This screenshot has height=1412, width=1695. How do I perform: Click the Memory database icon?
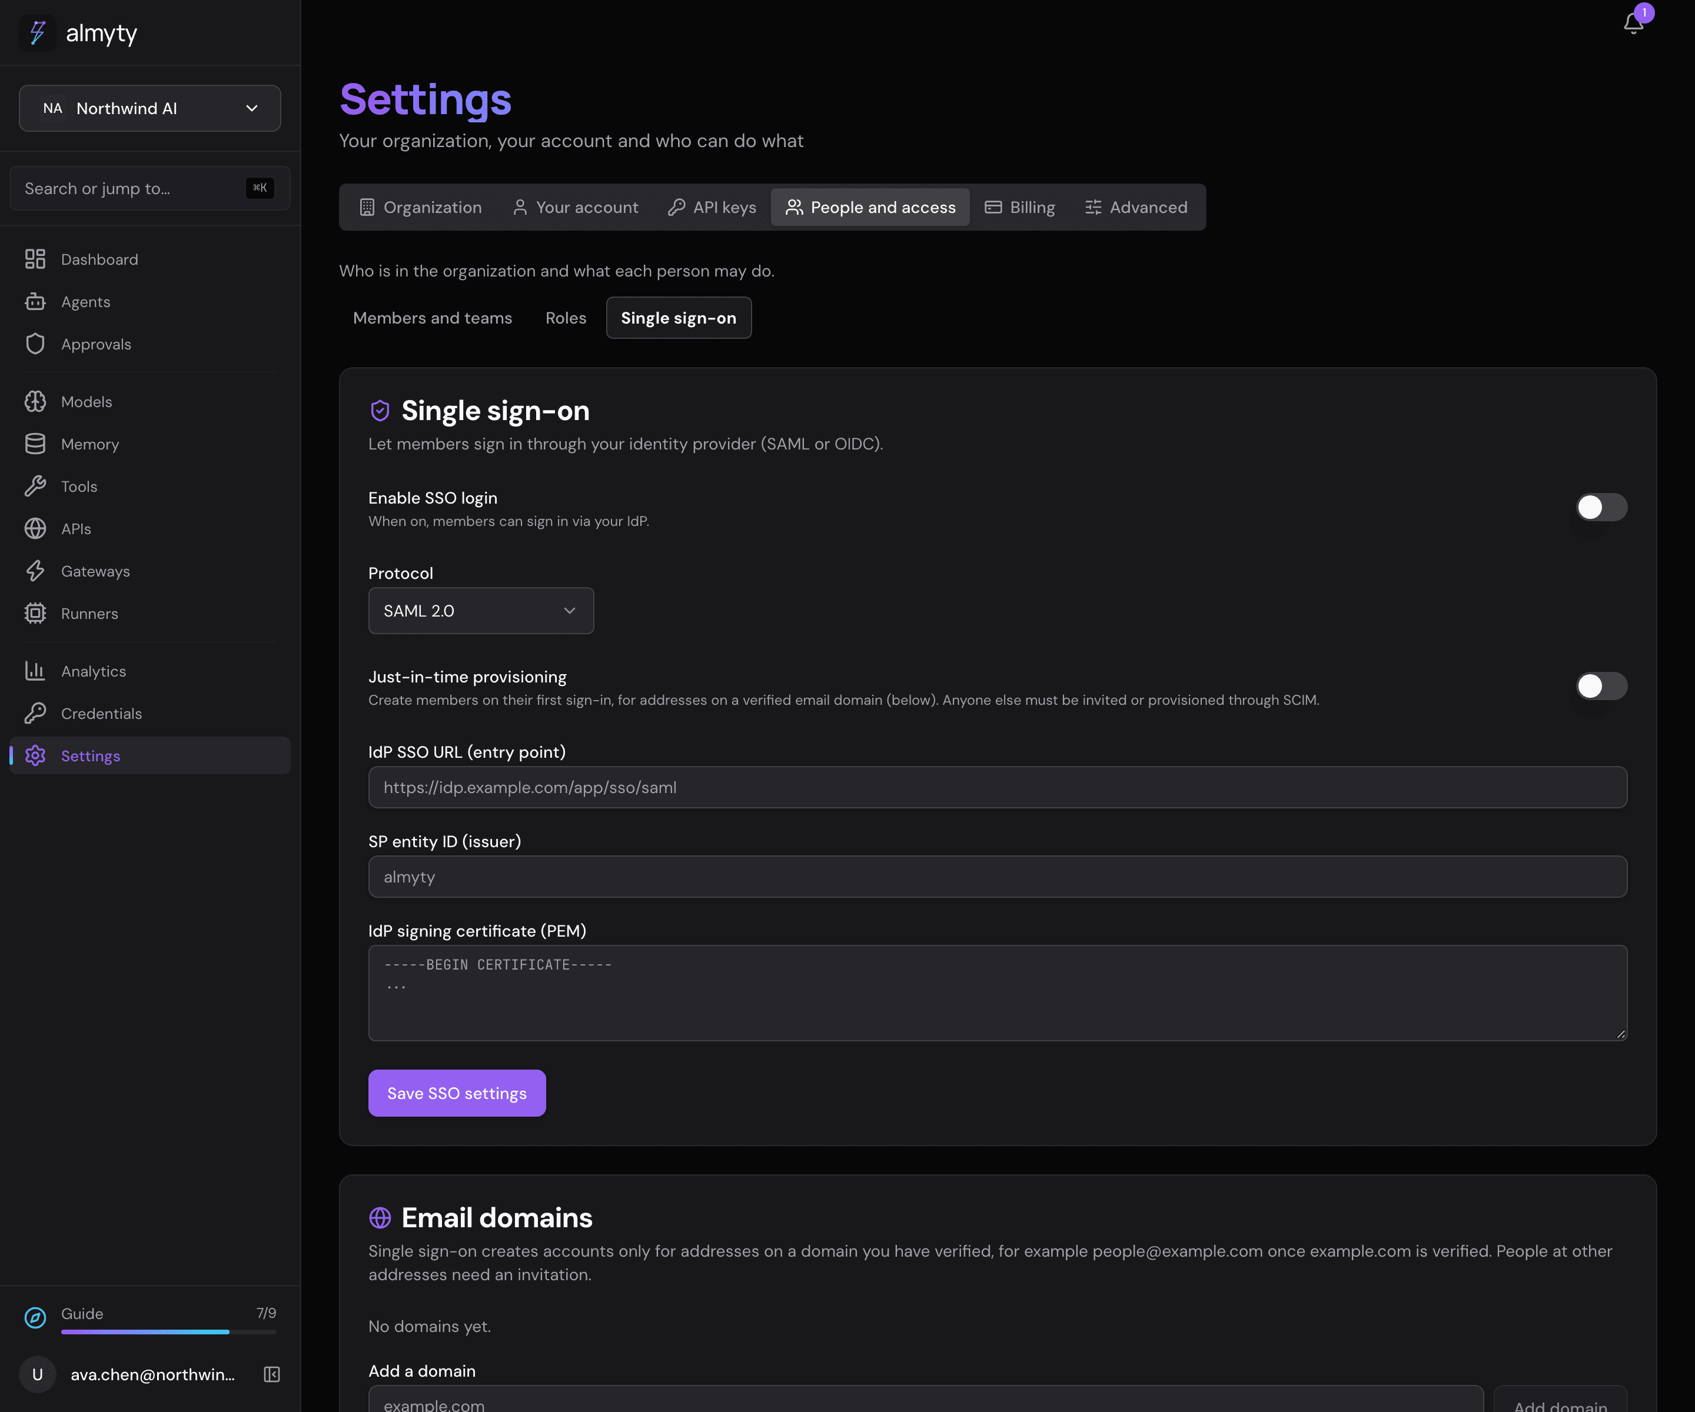(35, 444)
